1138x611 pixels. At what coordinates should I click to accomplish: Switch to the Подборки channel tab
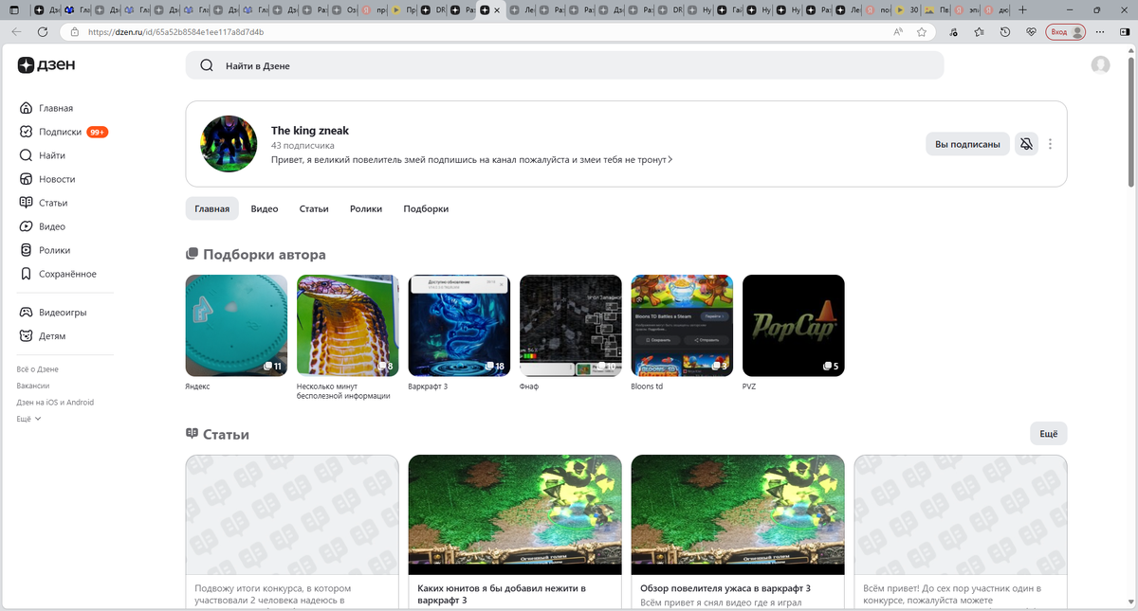pos(426,208)
